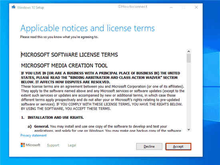This screenshot has height=165, width=220.
Task: Click the license scrollbar thumb
Action: tap(189, 58)
